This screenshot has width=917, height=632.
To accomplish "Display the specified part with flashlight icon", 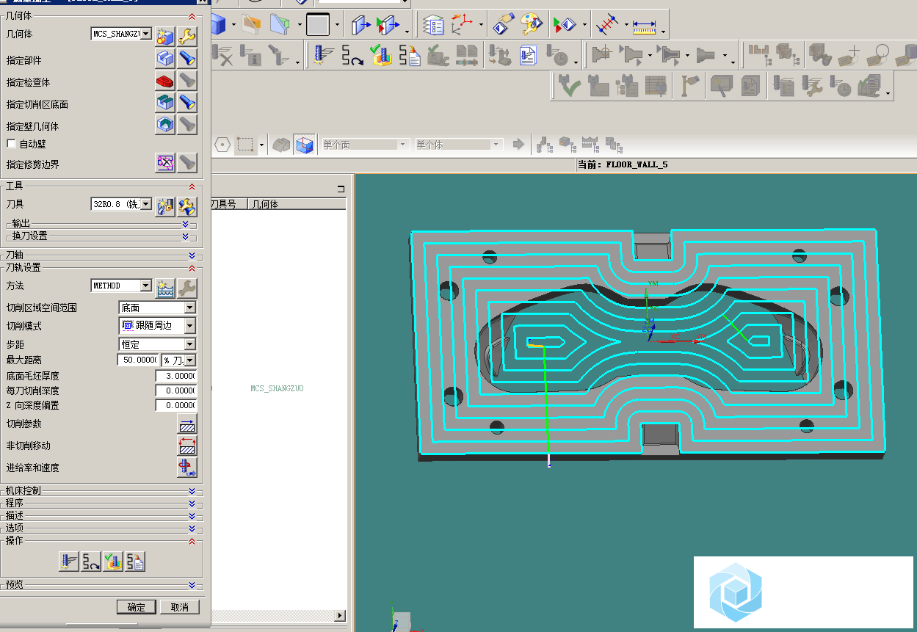I will tap(187, 59).
